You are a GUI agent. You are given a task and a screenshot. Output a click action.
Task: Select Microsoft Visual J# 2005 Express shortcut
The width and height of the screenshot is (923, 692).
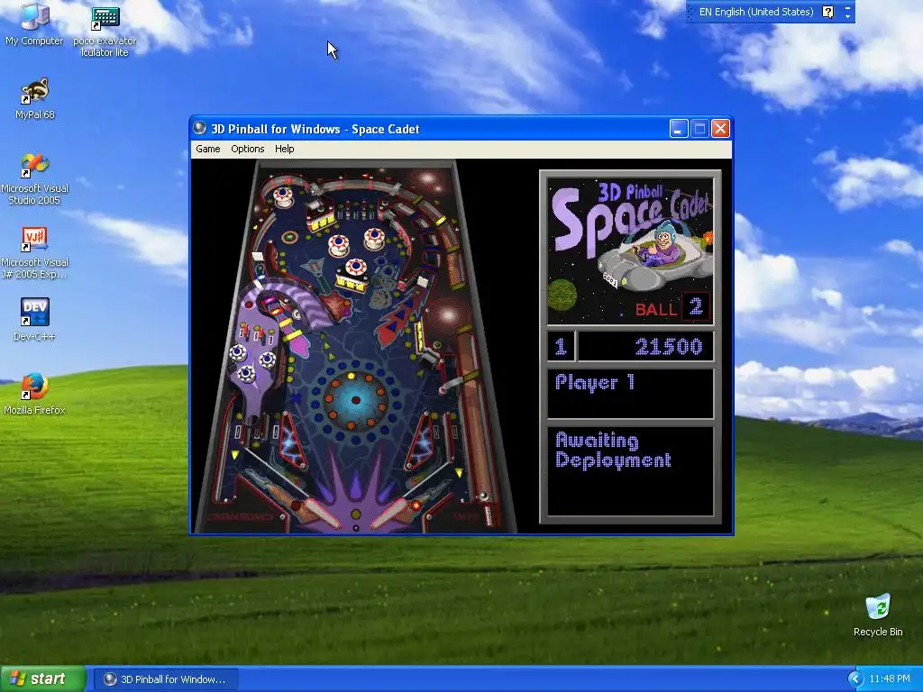coord(35,253)
